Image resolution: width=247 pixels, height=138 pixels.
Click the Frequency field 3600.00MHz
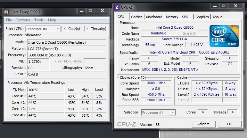point(67,55)
